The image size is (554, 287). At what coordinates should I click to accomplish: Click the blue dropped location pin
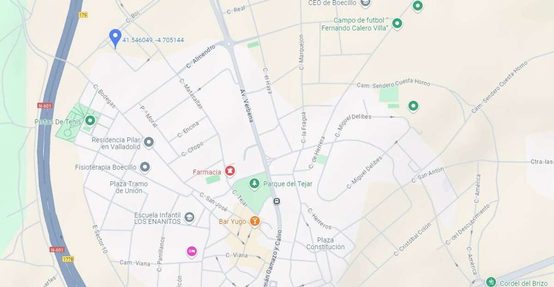click(x=115, y=38)
